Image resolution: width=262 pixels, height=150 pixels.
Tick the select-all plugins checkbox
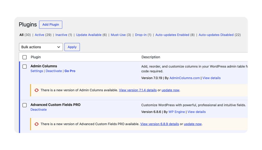(25, 57)
